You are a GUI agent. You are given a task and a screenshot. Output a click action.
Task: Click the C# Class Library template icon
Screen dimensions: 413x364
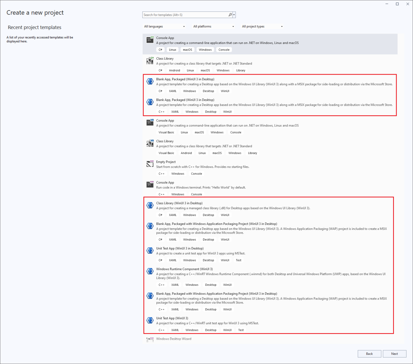pos(150,60)
